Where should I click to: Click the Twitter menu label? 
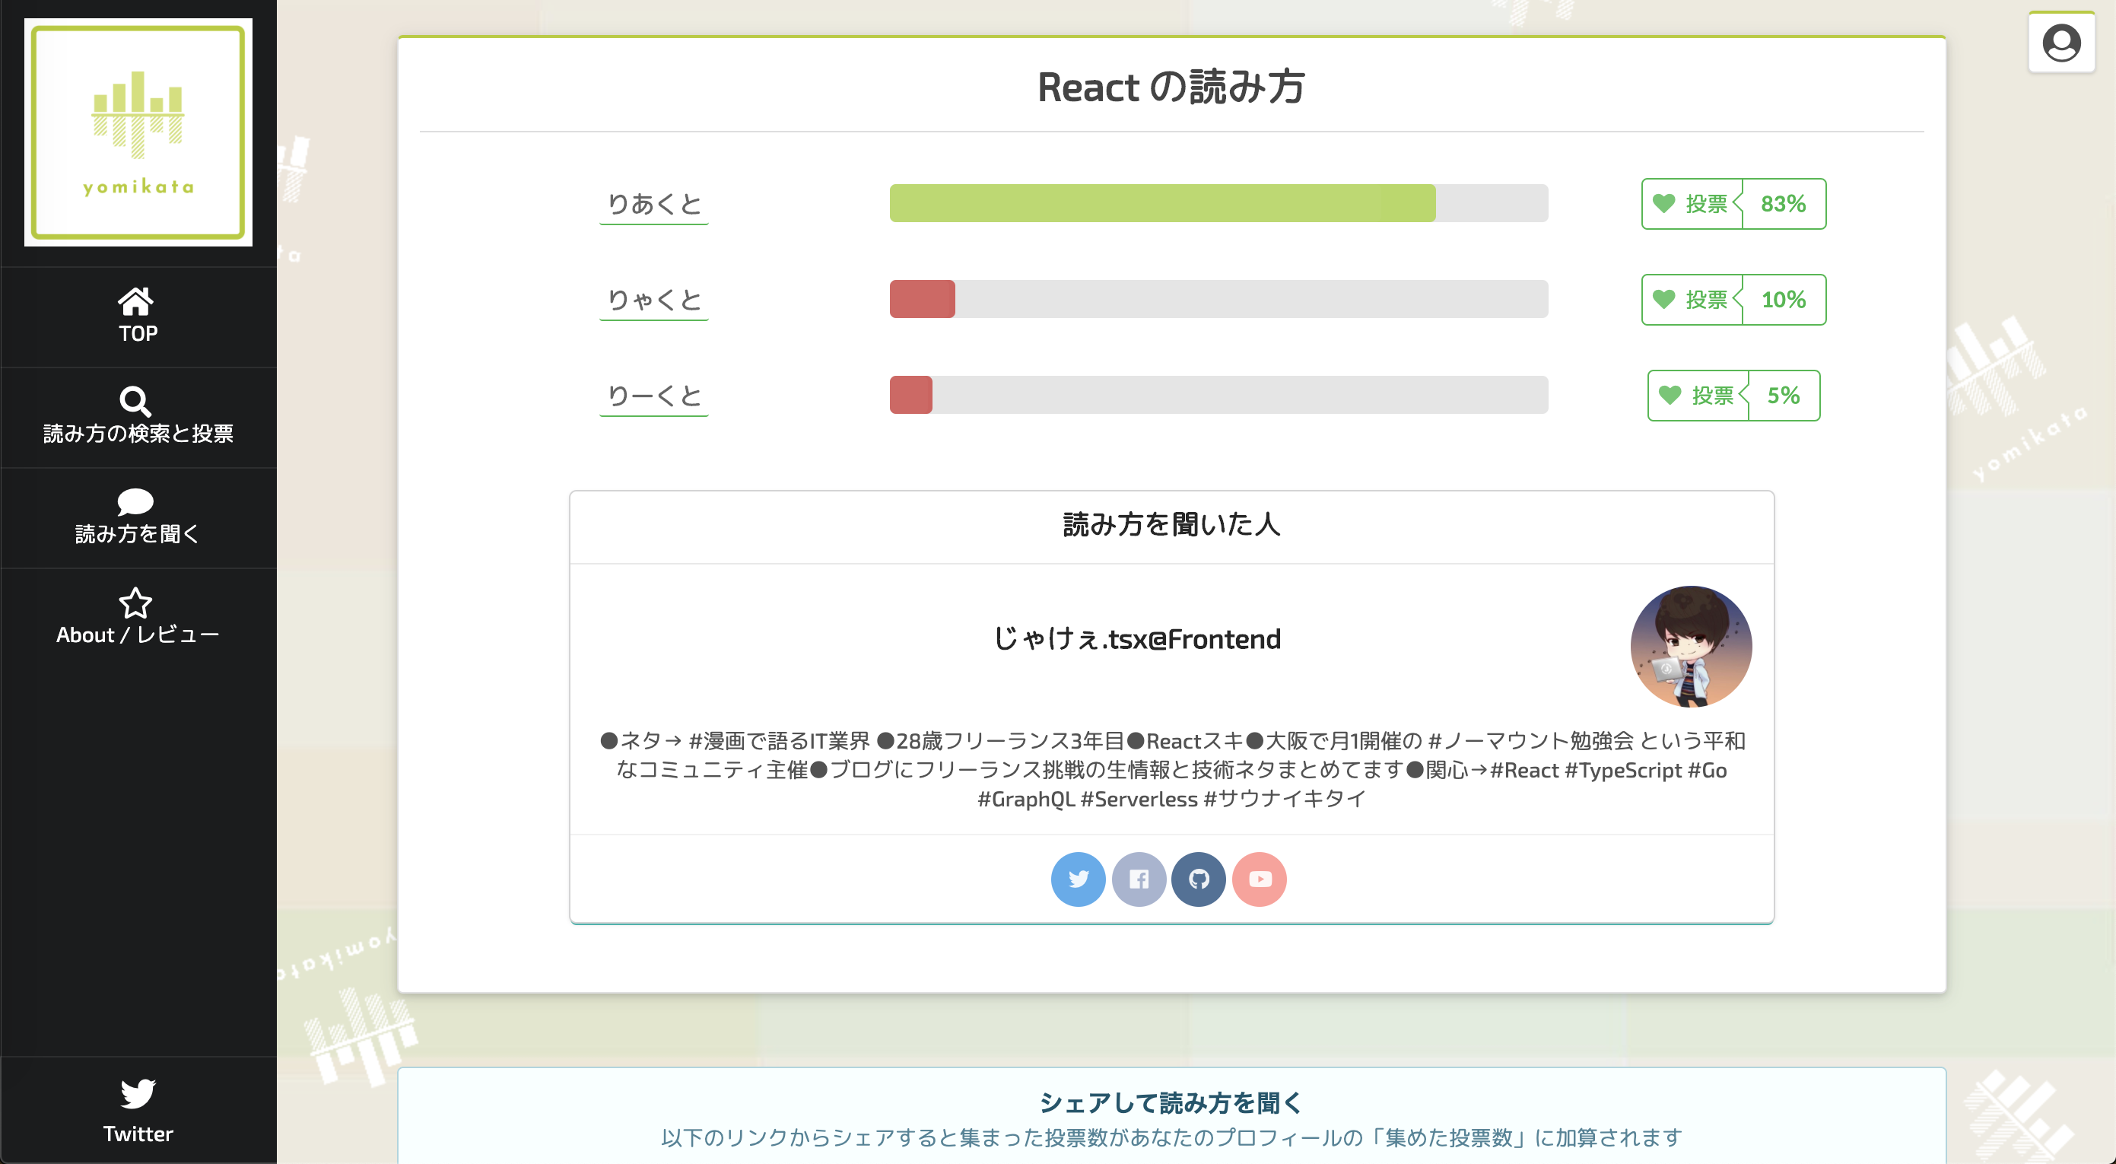[138, 1134]
